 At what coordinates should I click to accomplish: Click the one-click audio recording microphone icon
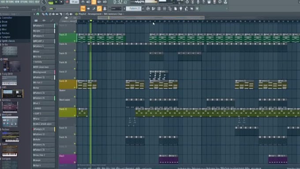point(198,2)
